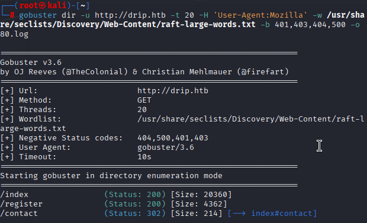The height and width of the screenshot is (223, 367).
Task: Click the 'Wordlist:' setting label
Action: [40, 119]
